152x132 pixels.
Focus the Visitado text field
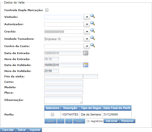pyautogui.click(x=64, y=17)
